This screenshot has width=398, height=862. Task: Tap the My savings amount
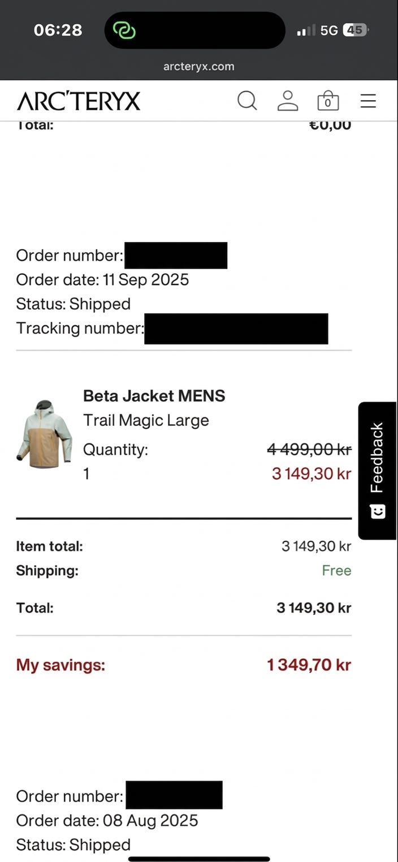309,665
